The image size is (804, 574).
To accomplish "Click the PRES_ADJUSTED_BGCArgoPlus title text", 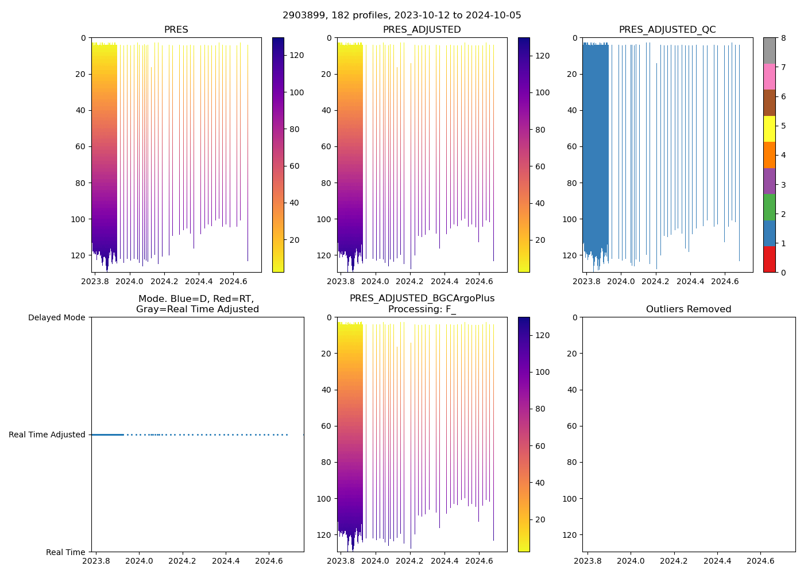I will click(422, 298).
